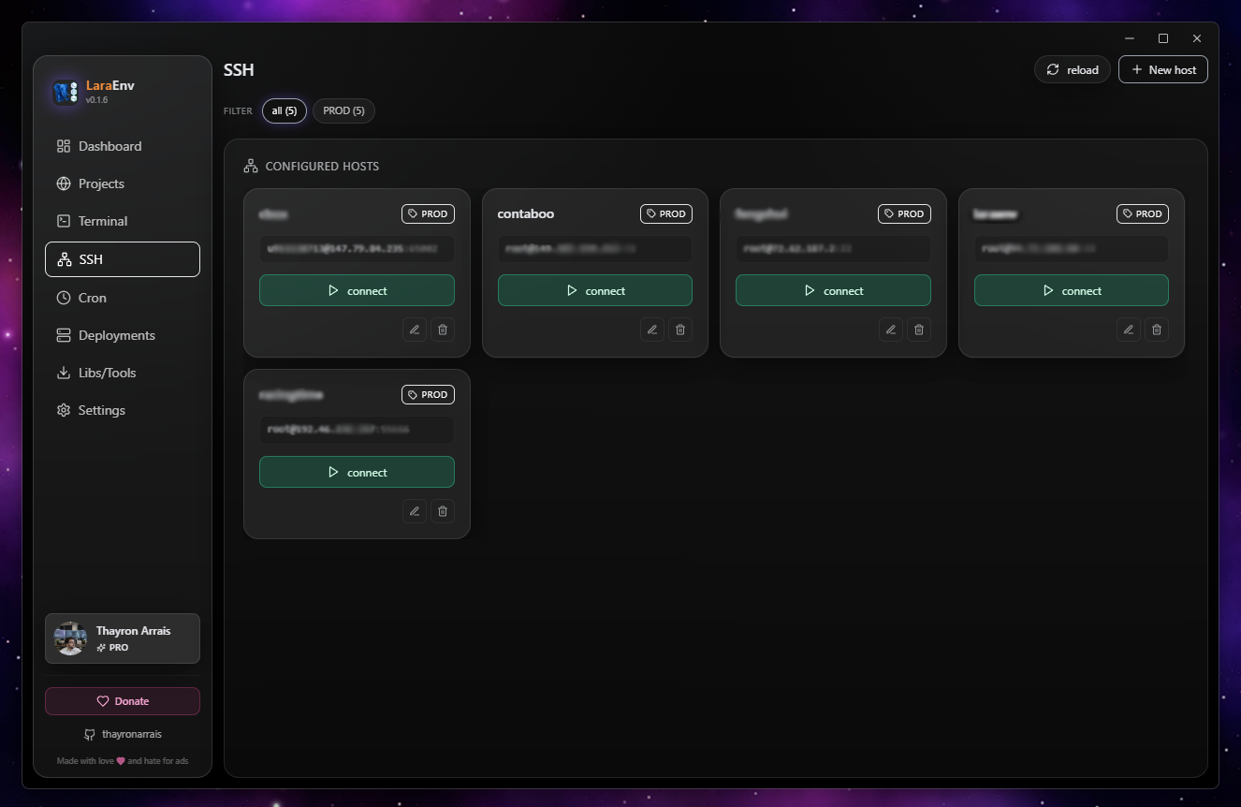Select SSH in the sidebar

[123, 259]
